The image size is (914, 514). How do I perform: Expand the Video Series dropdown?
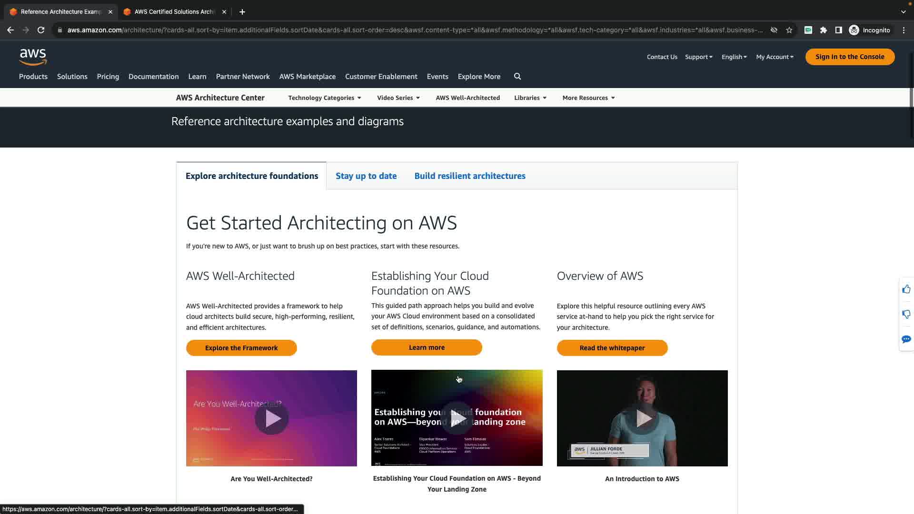[398, 98]
